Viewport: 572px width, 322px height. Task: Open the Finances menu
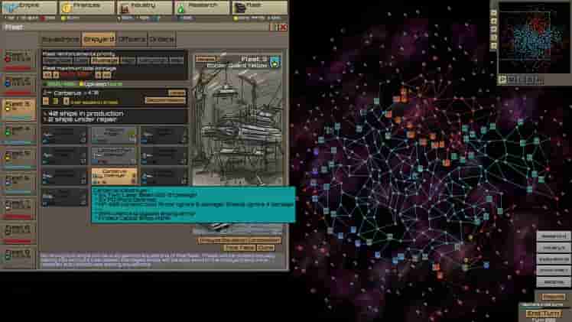[x=86, y=7]
